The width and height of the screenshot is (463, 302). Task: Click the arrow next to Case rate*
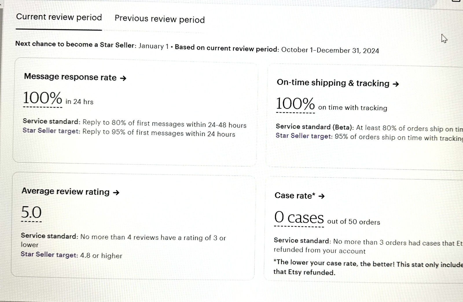[321, 196]
